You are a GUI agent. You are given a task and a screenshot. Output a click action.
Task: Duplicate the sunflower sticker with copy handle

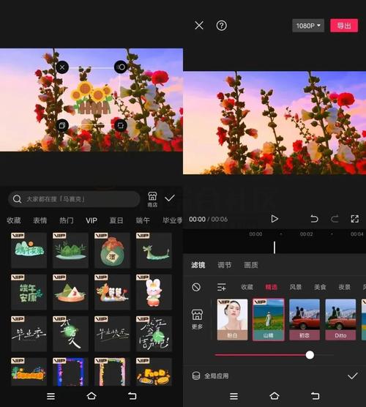(x=62, y=126)
